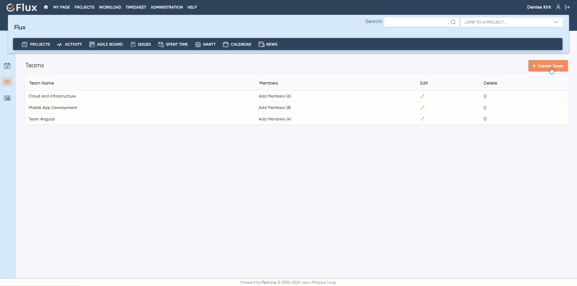Open the Administration menu
577x286 pixels.
167,7
